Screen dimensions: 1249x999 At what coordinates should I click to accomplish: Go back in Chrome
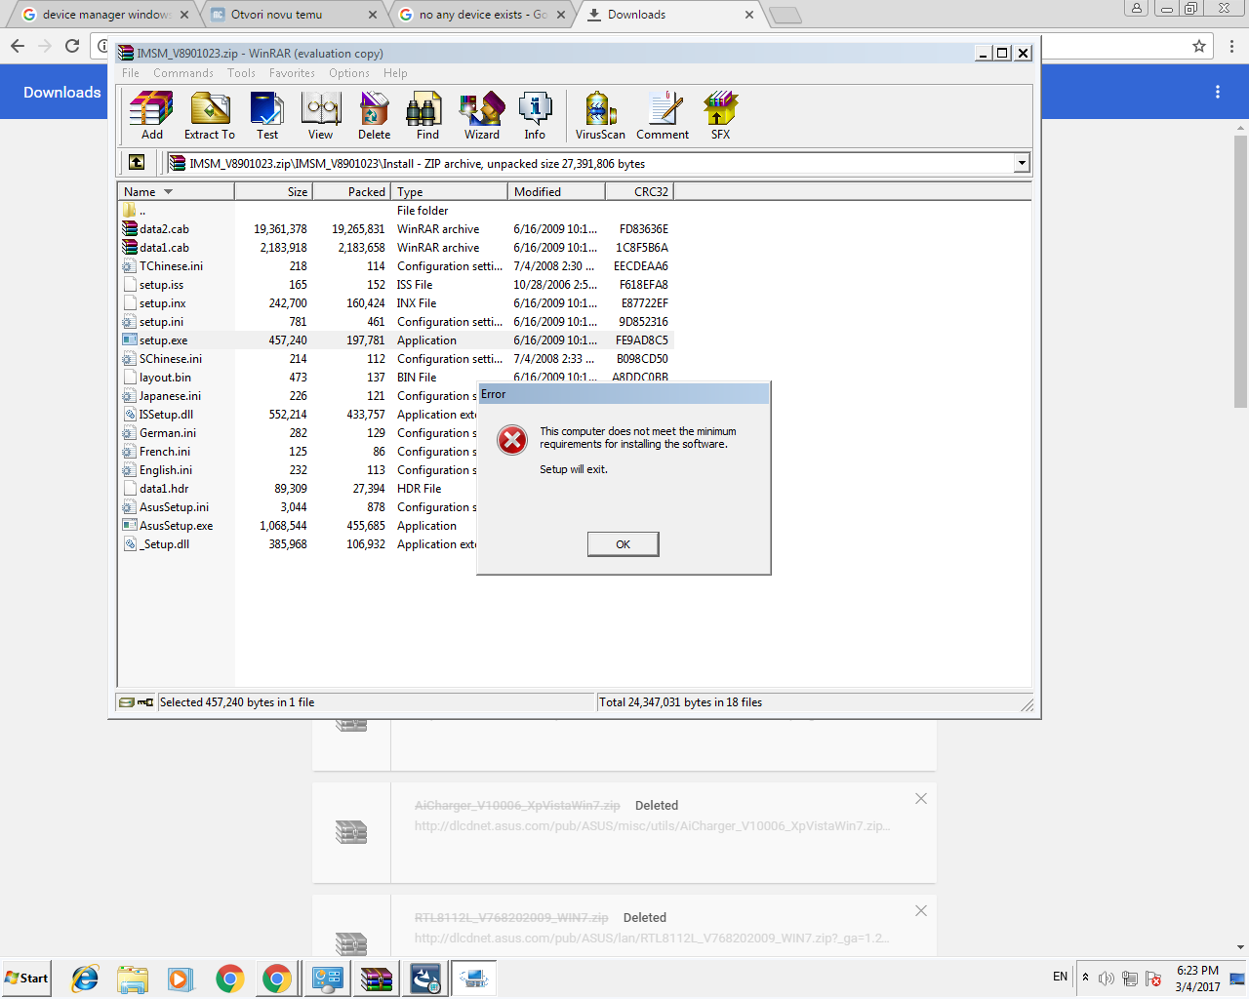18,46
